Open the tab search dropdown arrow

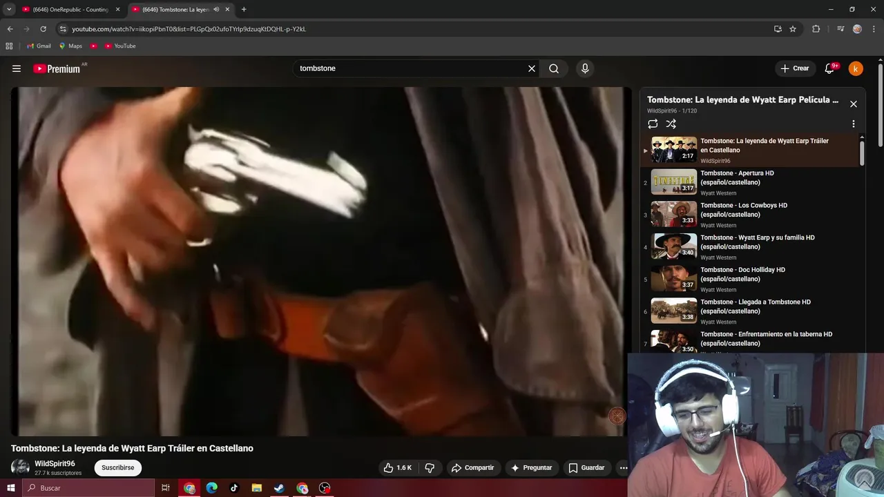pos(9,10)
